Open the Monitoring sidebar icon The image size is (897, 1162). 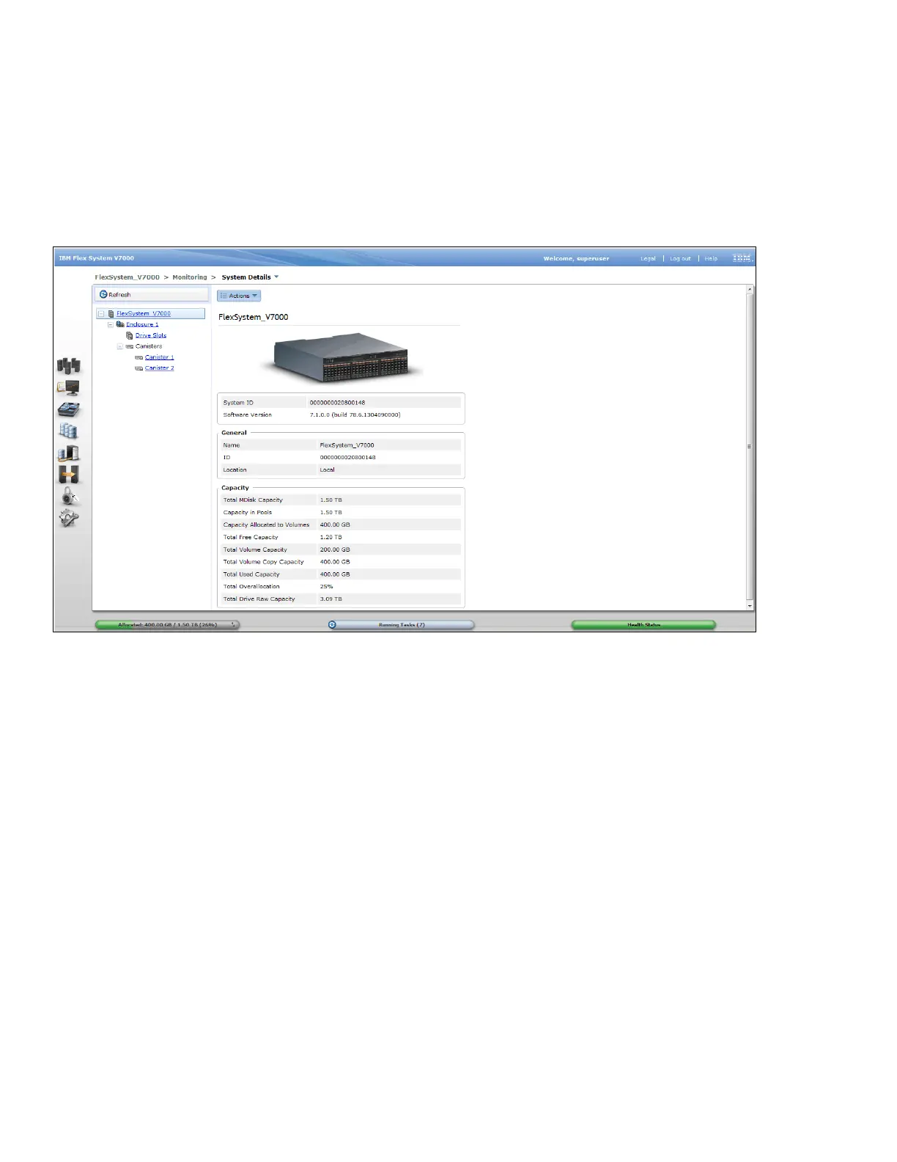69,387
